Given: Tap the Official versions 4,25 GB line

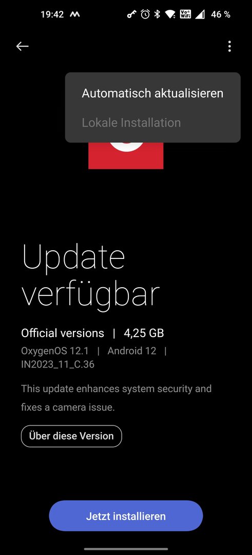Looking at the screenshot, I should [92, 333].
